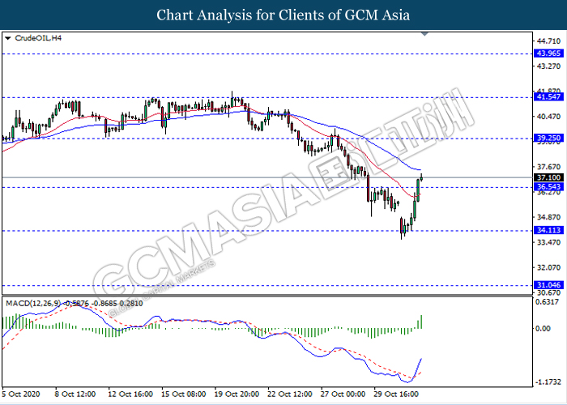
Task: Click the 27 Oct 00:00 time label
Action: tap(343, 394)
